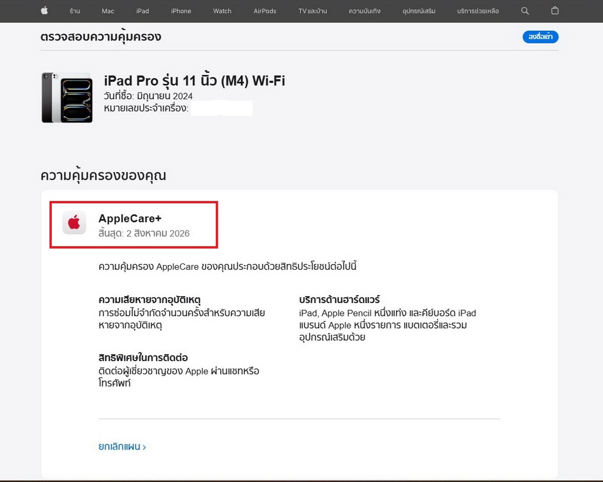
Task: Open the บริการช่วยเหลือ support menu
Action: pyautogui.click(x=478, y=11)
